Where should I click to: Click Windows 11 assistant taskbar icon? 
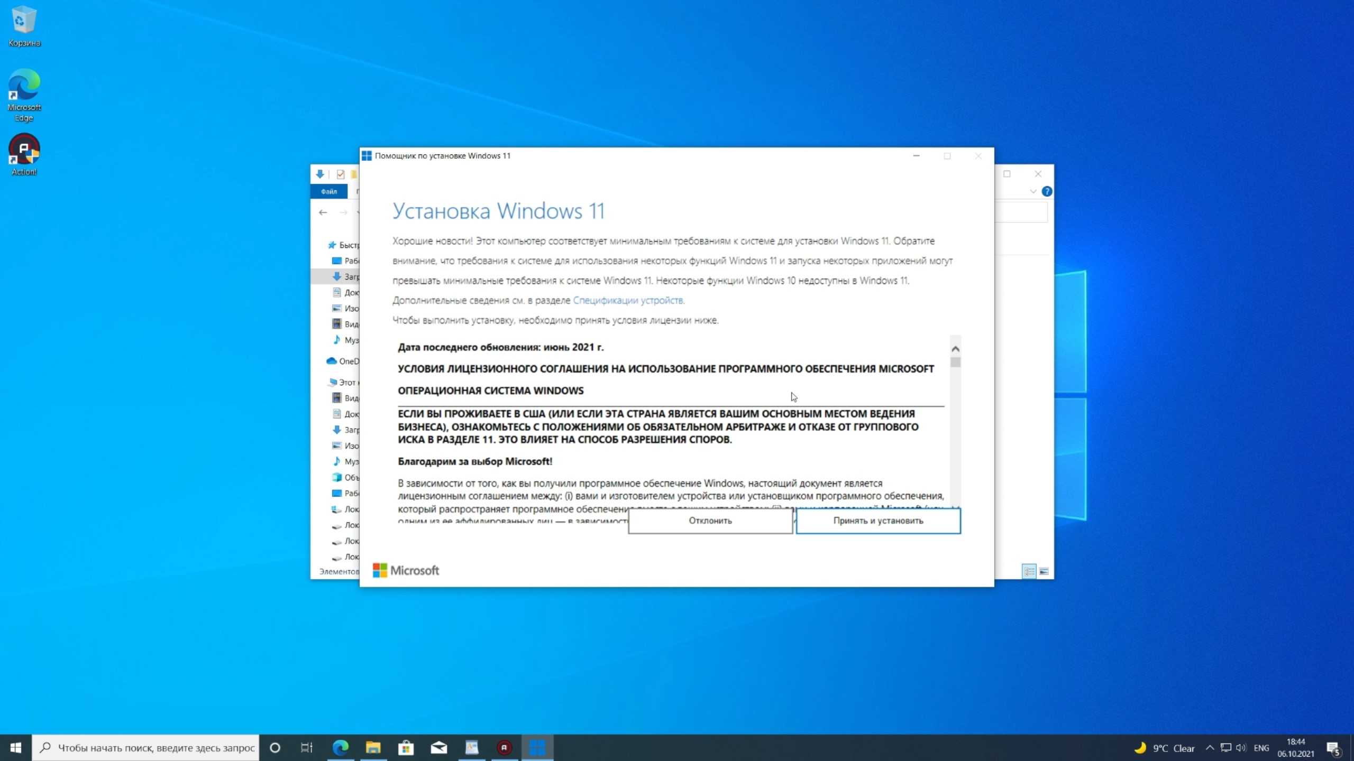click(537, 748)
